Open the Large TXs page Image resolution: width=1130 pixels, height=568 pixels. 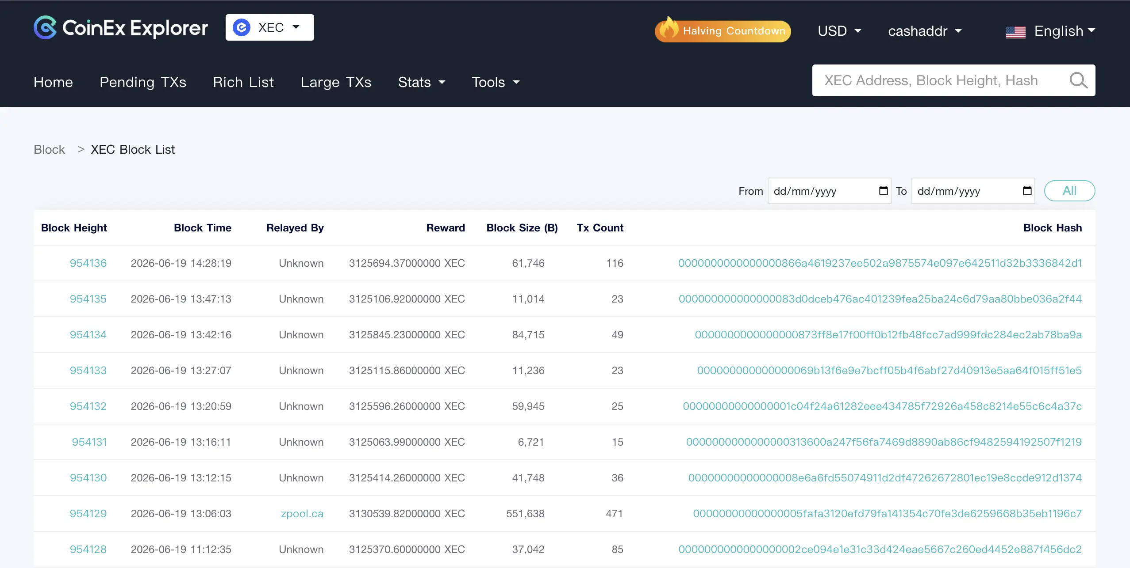(x=336, y=82)
